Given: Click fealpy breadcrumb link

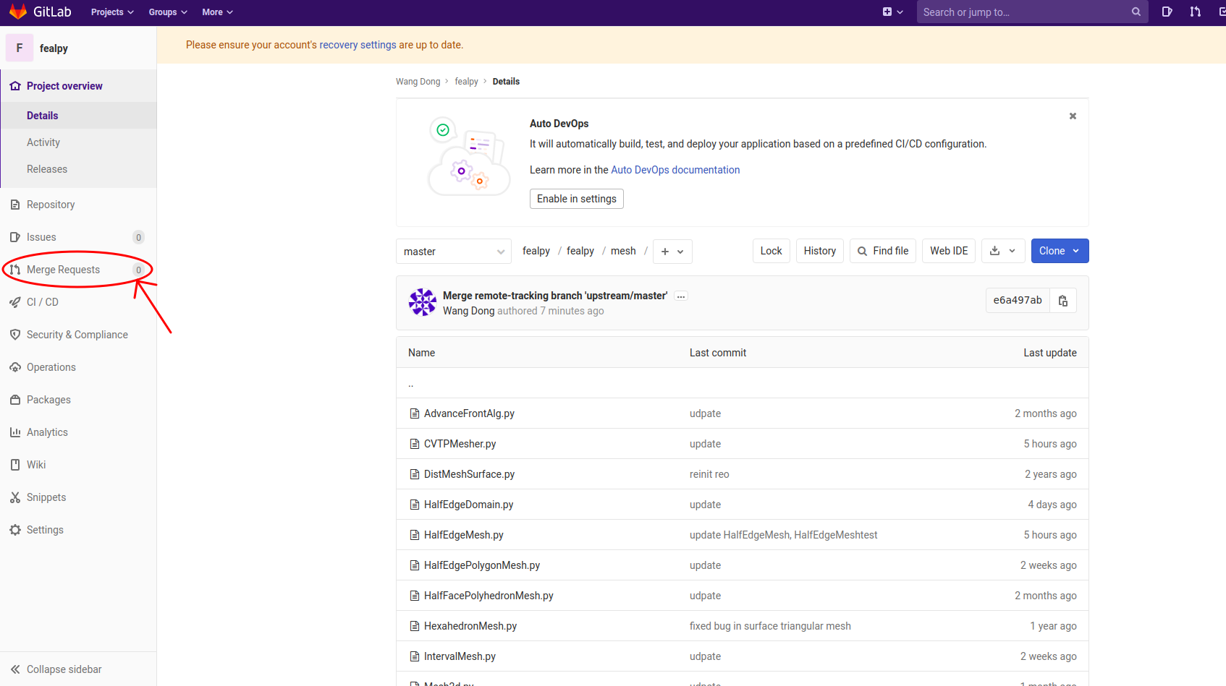Looking at the screenshot, I should click(466, 82).
